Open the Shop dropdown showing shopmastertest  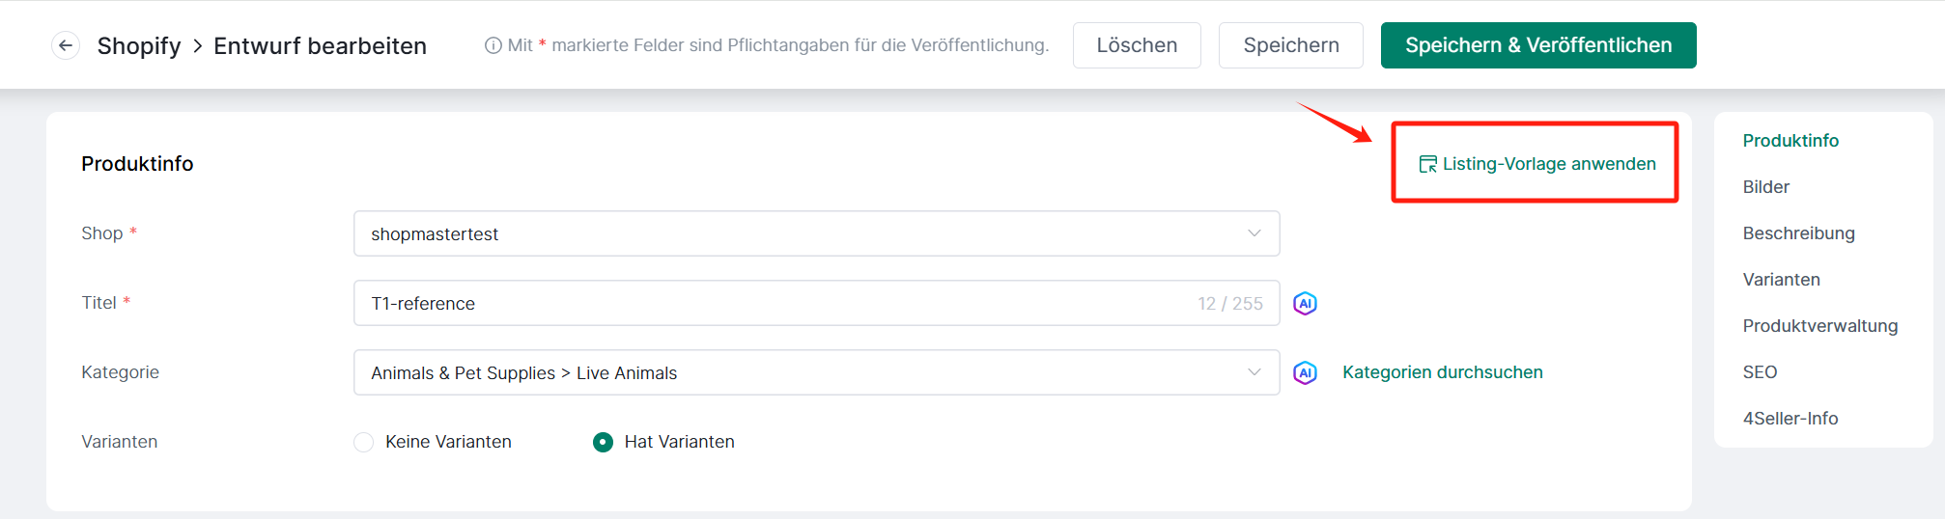tap(816, 233)
